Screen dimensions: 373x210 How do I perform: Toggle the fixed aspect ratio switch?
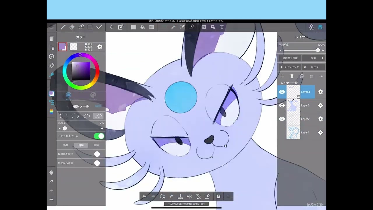97,154
